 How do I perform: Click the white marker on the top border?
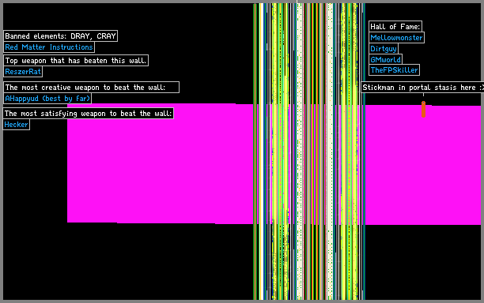coord(297,2)
